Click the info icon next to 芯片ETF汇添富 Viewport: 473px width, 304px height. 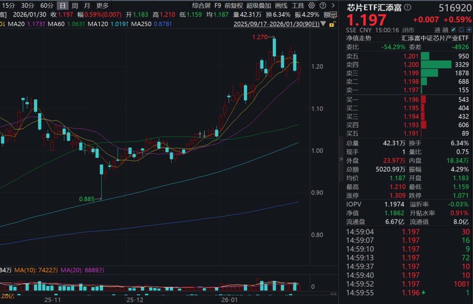[x=407, y=7]
